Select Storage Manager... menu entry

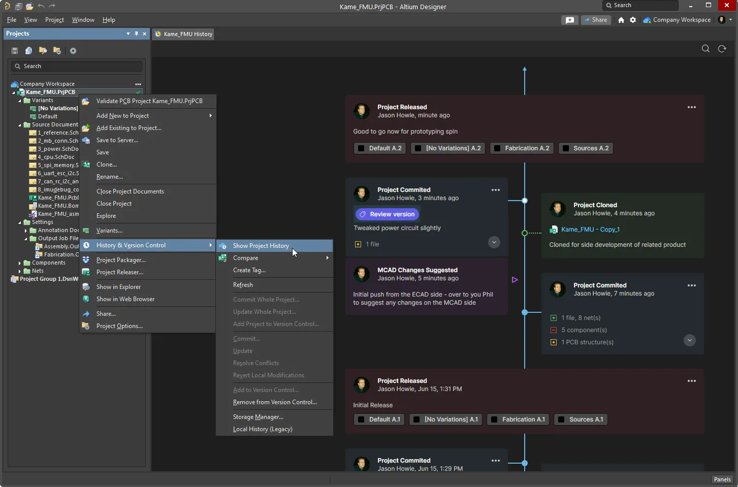tap(274, 417)
